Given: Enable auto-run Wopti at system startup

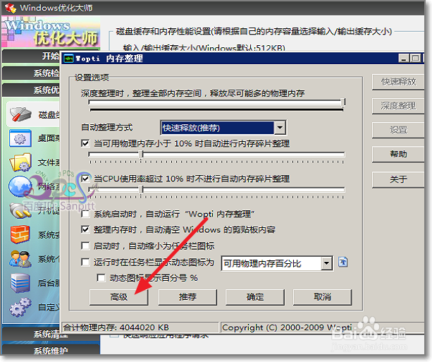Looking at the screenshot, I should (85, 214).
